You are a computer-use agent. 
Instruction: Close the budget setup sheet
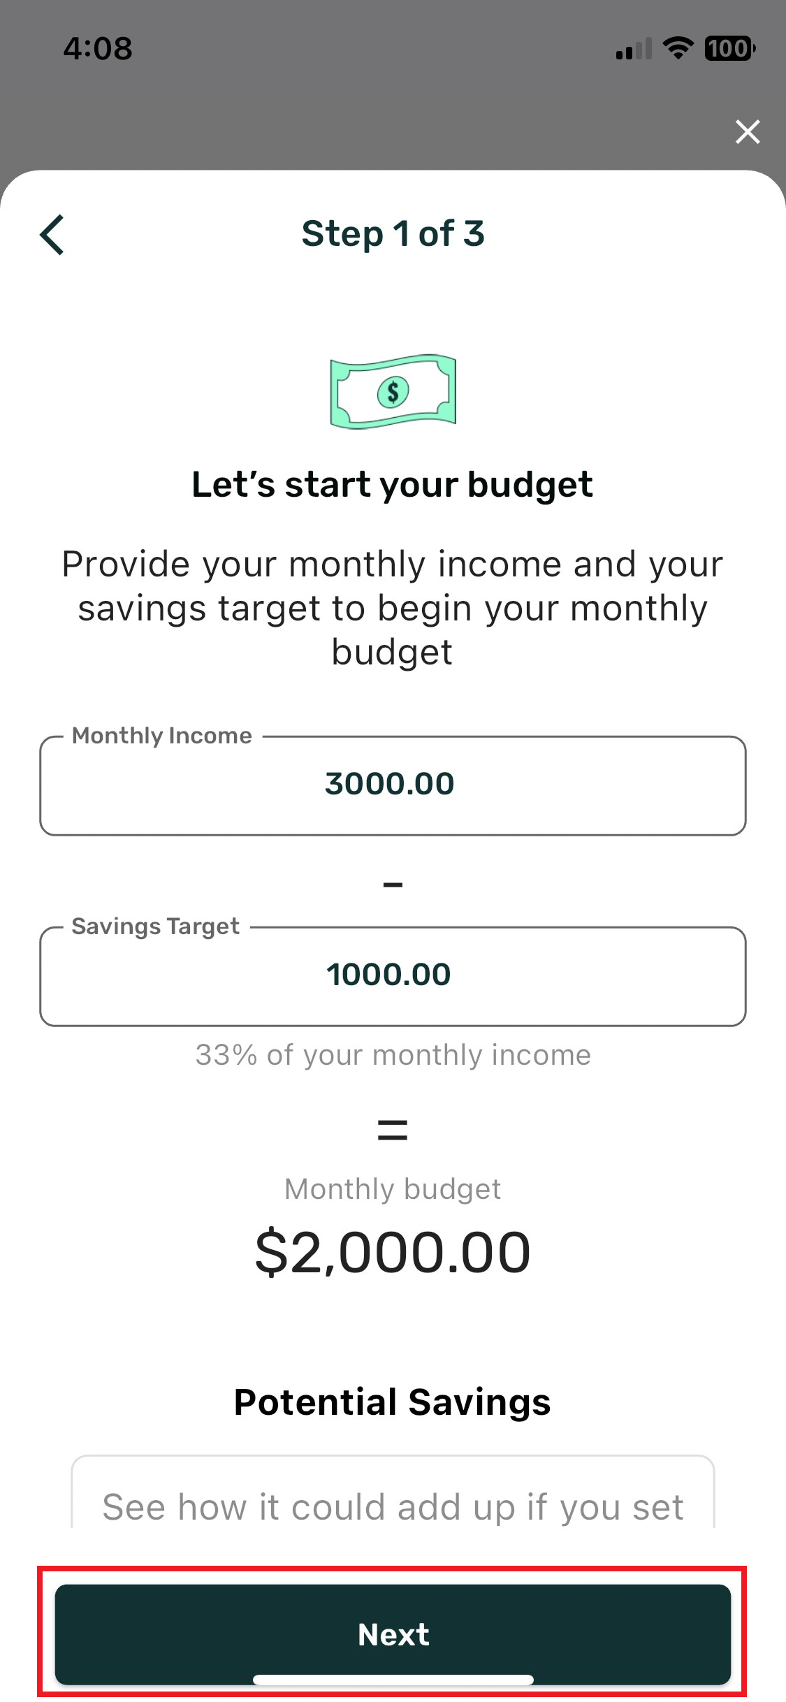tap(747, 132)
